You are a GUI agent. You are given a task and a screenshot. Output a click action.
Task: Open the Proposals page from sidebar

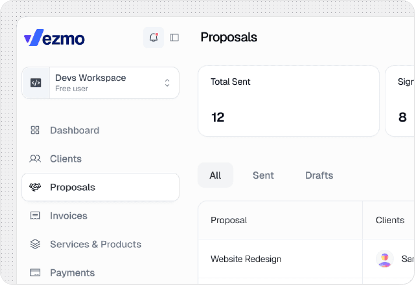73,187
